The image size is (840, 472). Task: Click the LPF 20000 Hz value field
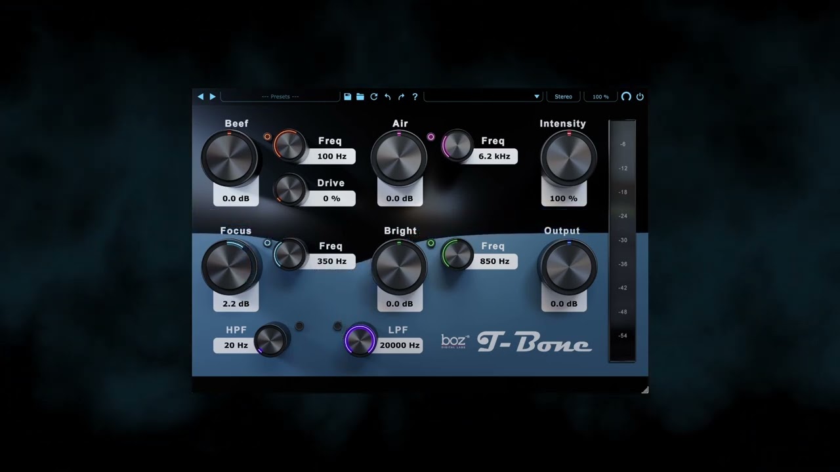click(x=400, y=345)
